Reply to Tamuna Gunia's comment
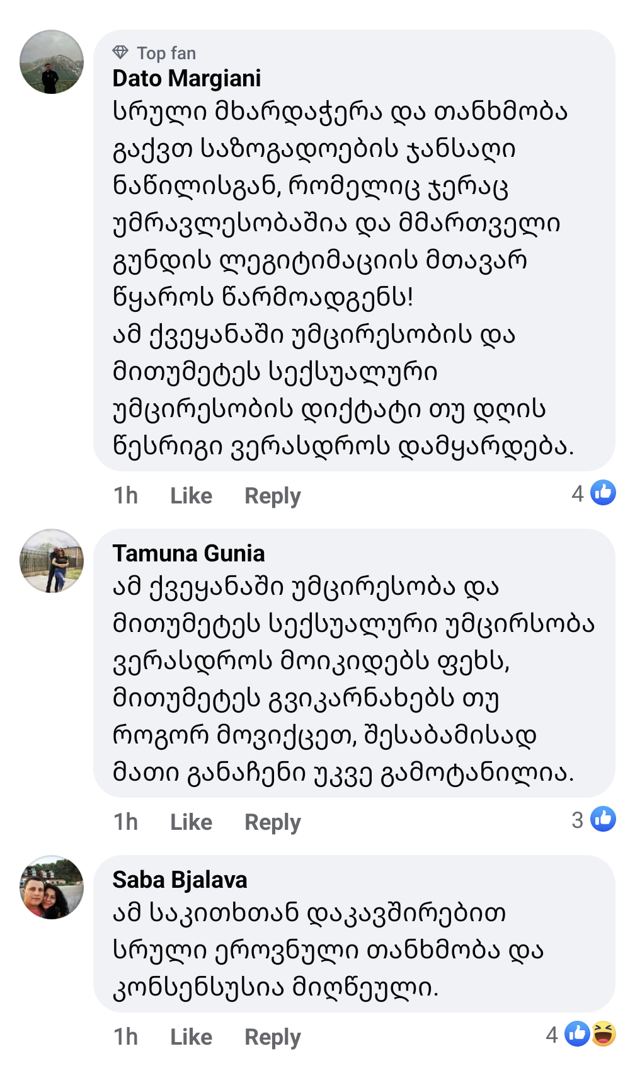Image resolution: width=635 pixels, height=1068 pixels. point(272,822)
